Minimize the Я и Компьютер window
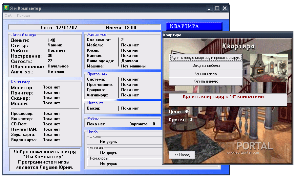The width and height of the screenshot is (297, 178). pyautogui.click(x=209, y=8)
